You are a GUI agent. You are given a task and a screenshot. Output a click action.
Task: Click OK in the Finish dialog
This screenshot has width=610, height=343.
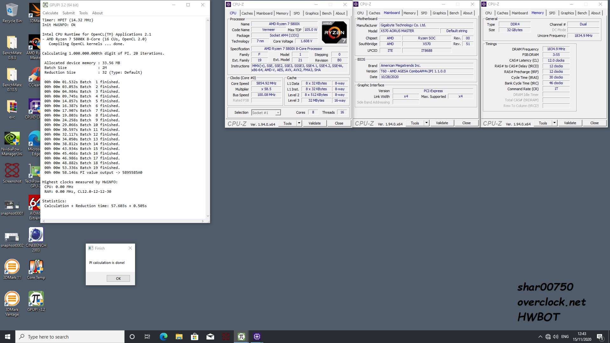point(118,279)
